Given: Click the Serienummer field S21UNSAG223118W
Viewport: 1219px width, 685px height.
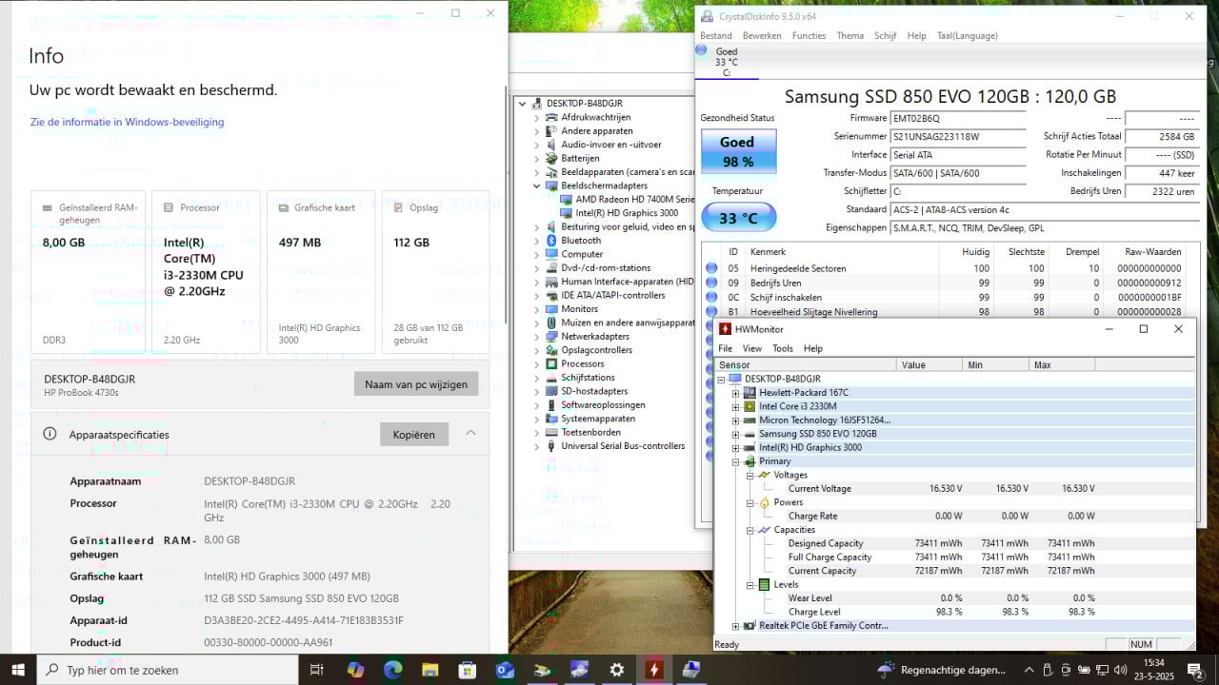Looking at the screenshot, I should [957, 136].
